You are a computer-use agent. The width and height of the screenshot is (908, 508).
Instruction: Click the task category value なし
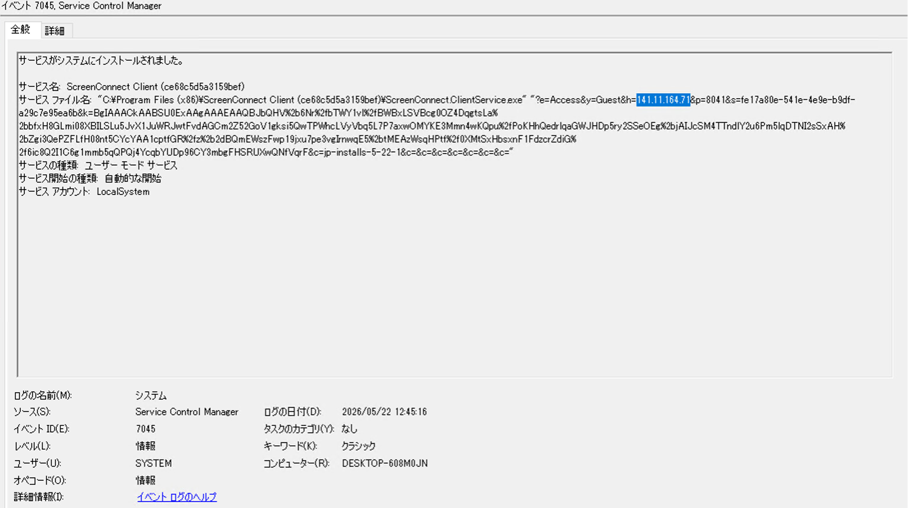(350, 429)
